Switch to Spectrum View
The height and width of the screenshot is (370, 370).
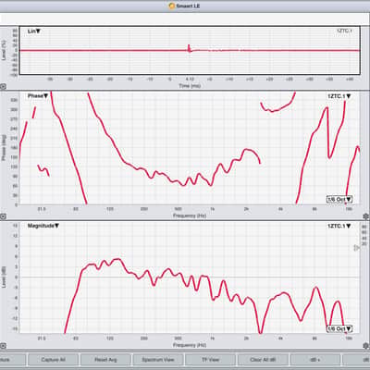(x=158, y=360)
